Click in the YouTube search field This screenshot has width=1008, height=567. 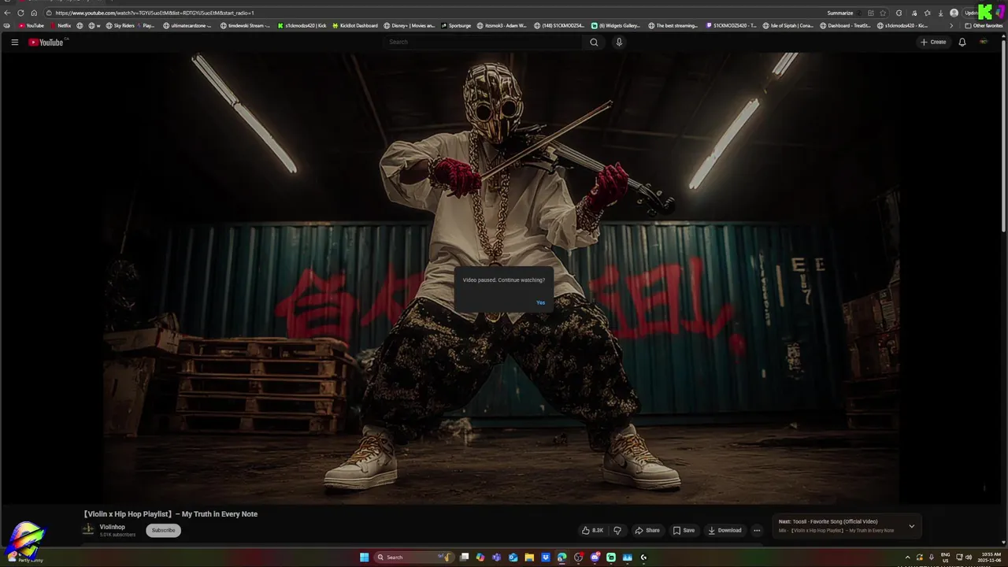pos(484,42)
